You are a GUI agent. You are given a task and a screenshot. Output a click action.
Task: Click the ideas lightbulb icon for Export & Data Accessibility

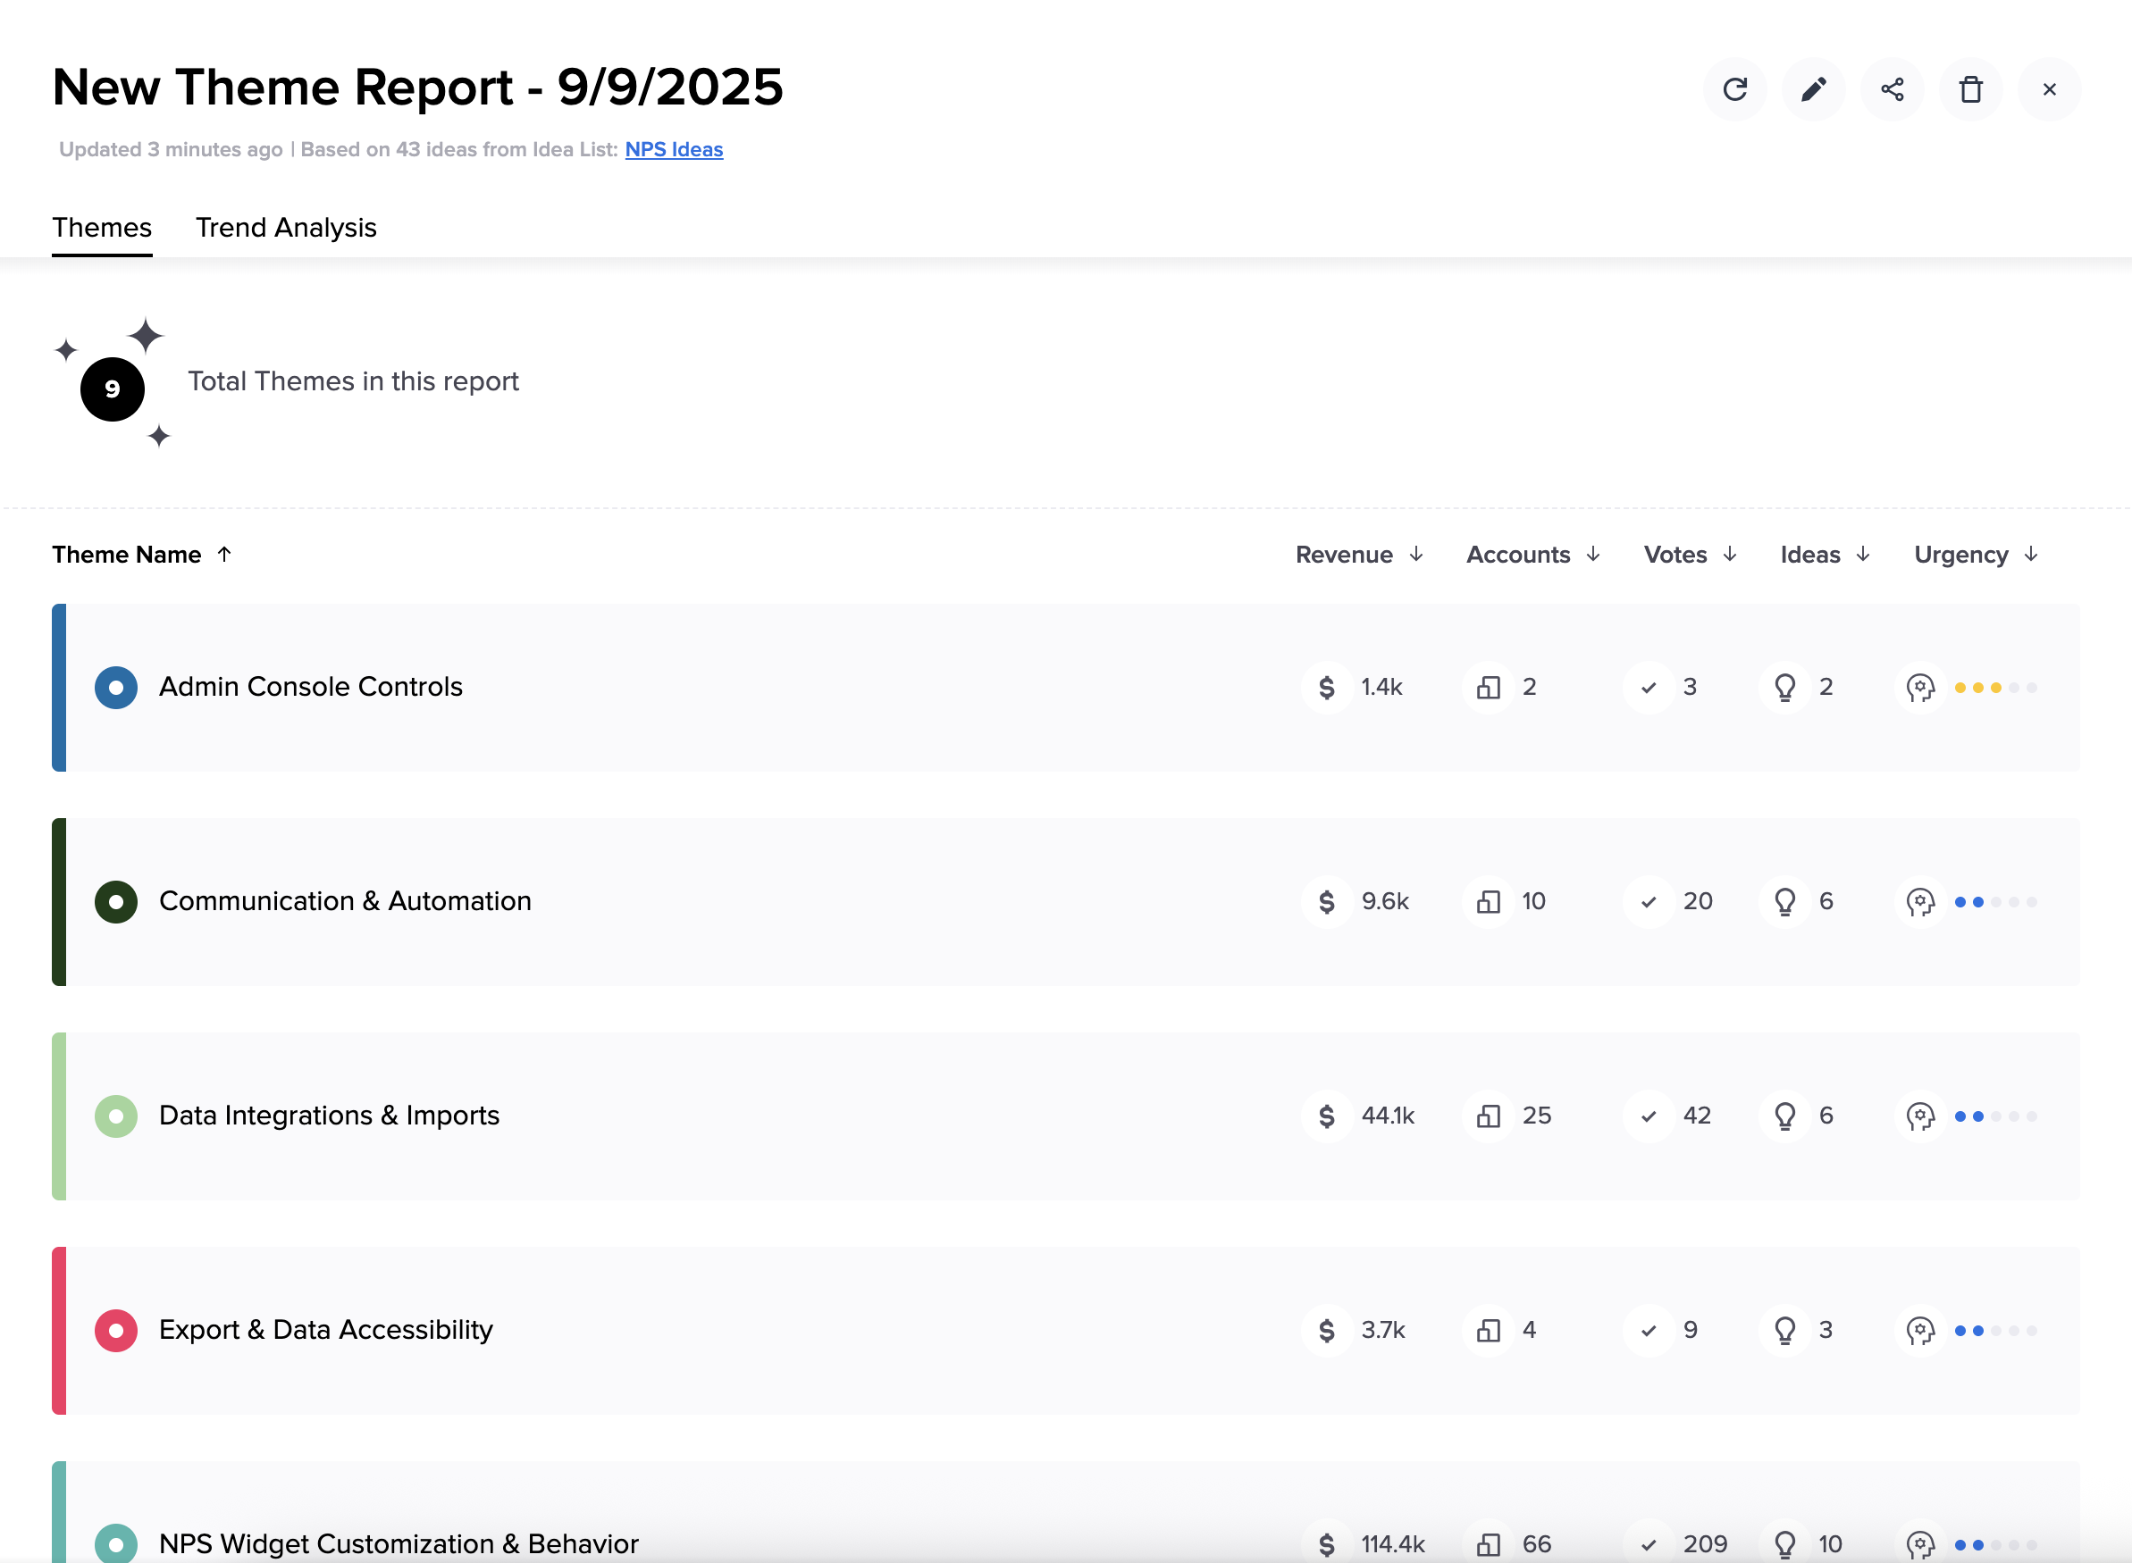[x=1784, y=1331]
